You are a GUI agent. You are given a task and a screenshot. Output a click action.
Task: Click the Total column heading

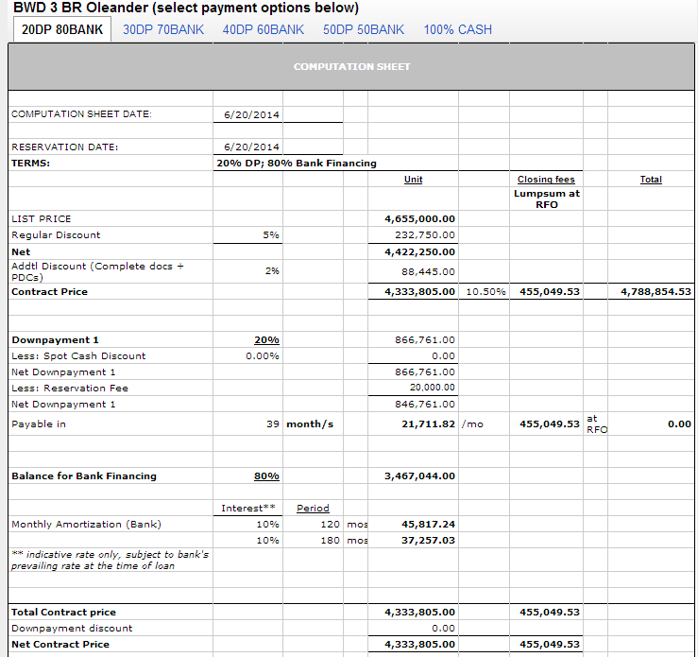tap(651, 179)
